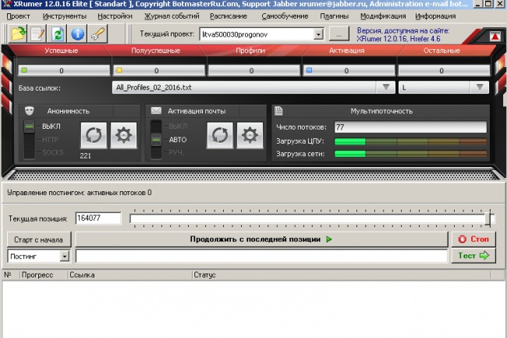The image size is (507, 338).
Task: Open the L mode dropdown
Action: (x=480, y=87)
